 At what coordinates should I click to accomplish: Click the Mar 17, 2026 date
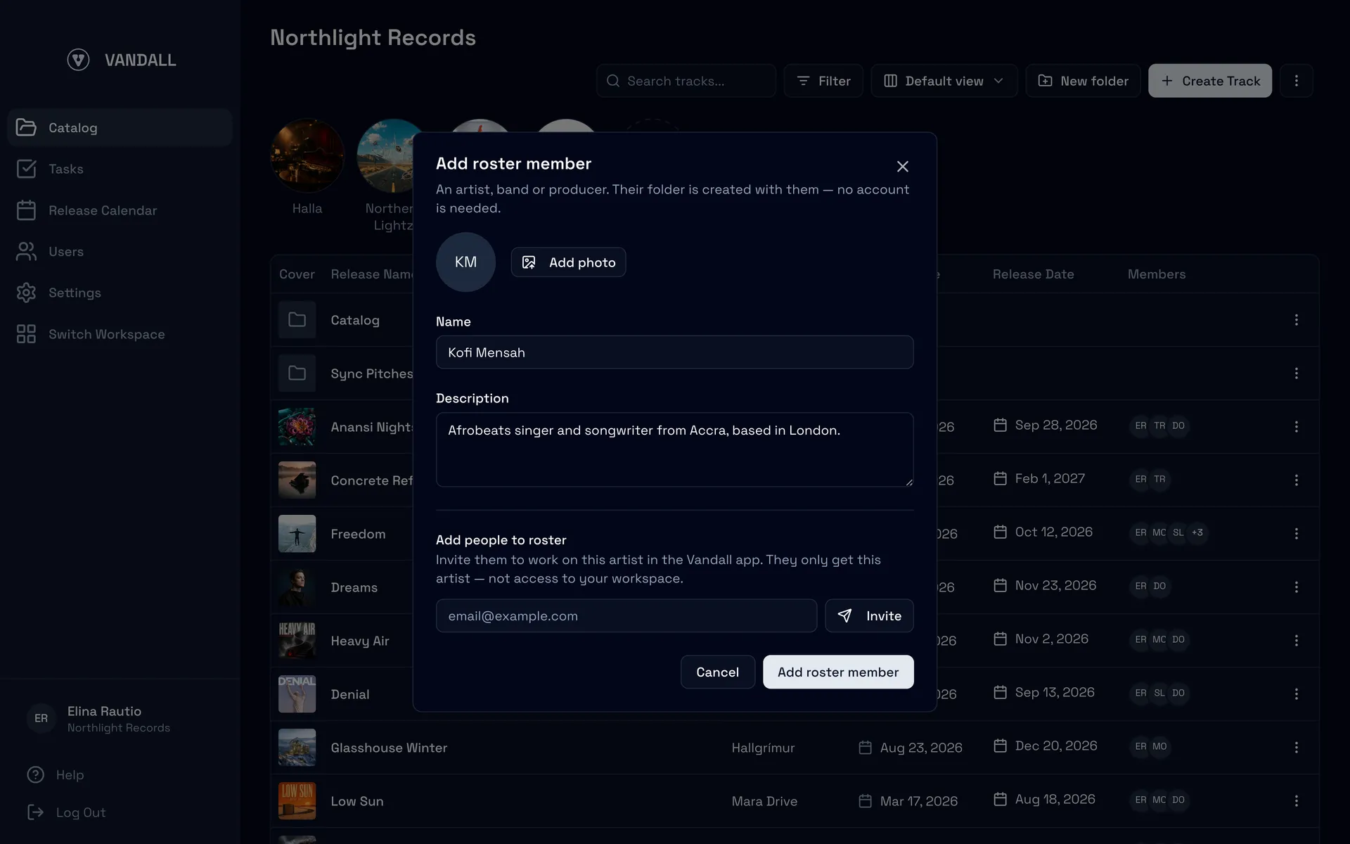click(908, 801)
